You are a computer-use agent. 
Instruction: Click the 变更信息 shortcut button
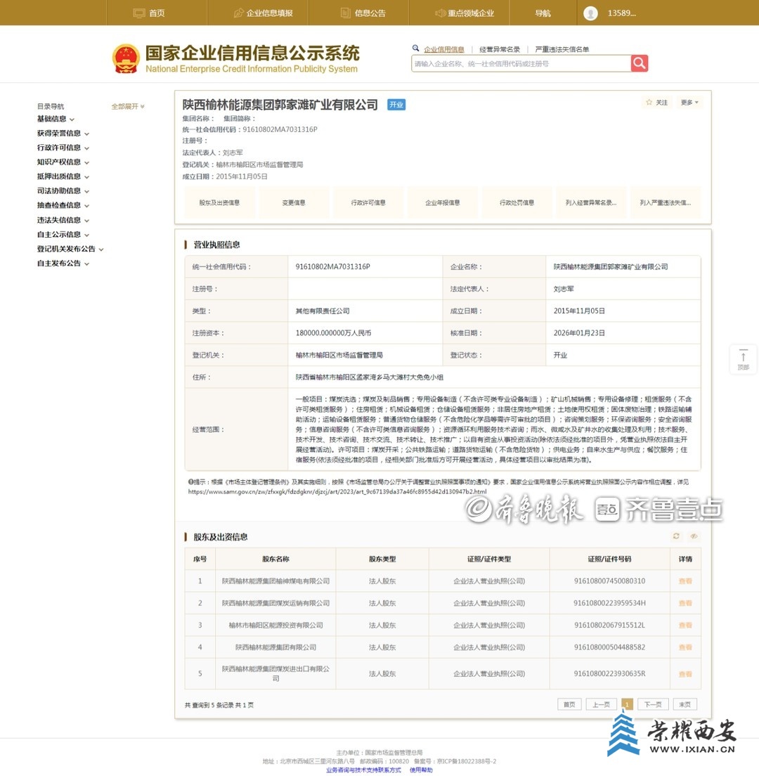(x=294, y=202)
